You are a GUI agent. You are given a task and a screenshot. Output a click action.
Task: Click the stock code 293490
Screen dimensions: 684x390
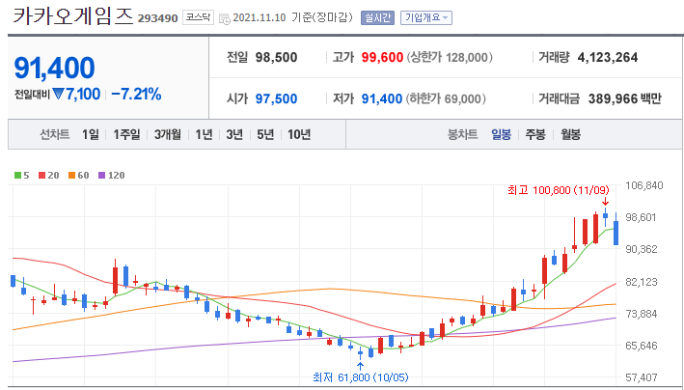click(x=157, y=18)
